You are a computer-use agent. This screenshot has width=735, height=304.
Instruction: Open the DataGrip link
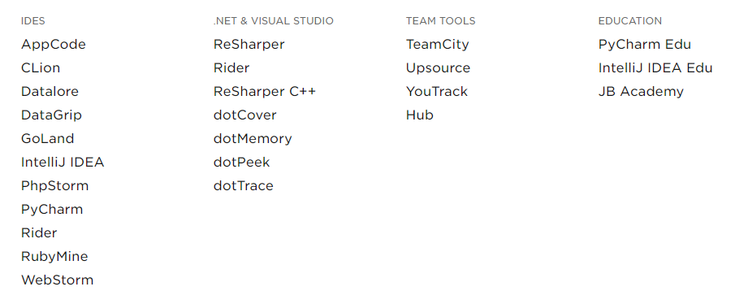point(51,115)
